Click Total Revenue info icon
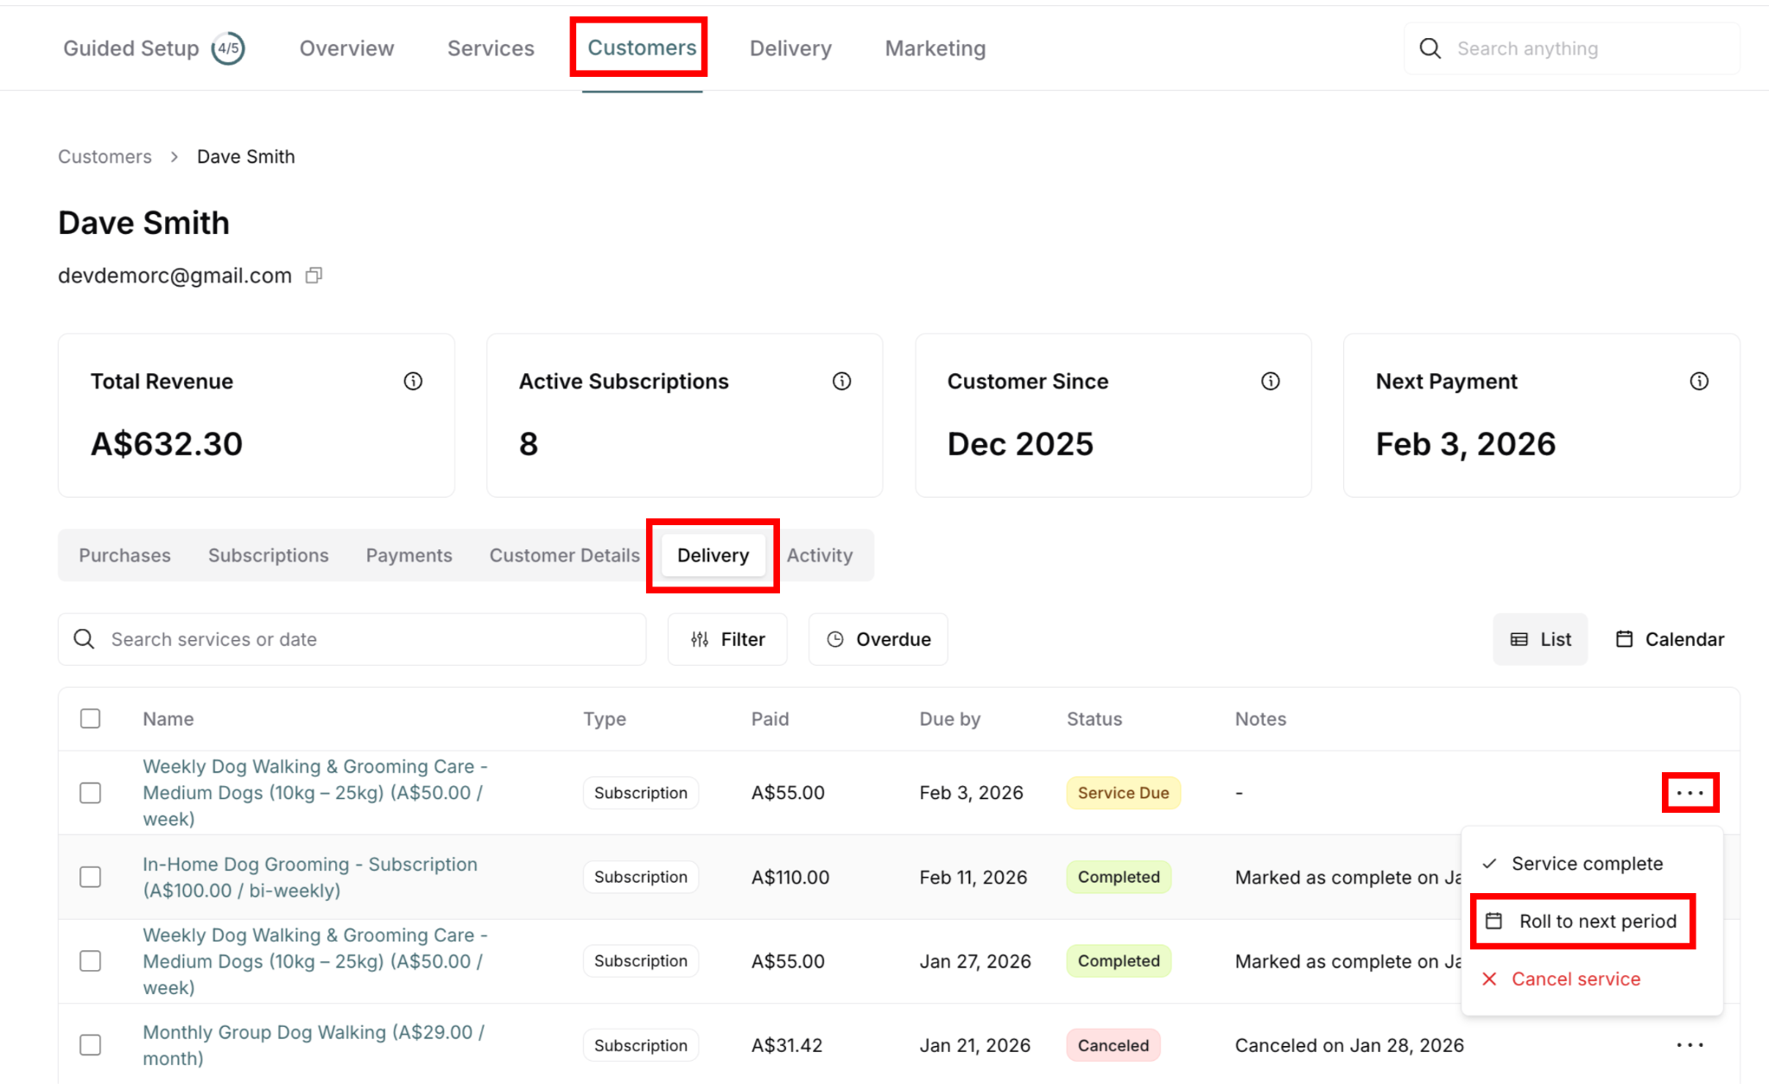Screen dimensions: 1769x1084 (413, 381)
